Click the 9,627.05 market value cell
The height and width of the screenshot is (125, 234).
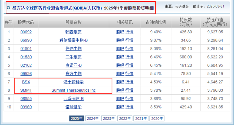coord(215,32)
